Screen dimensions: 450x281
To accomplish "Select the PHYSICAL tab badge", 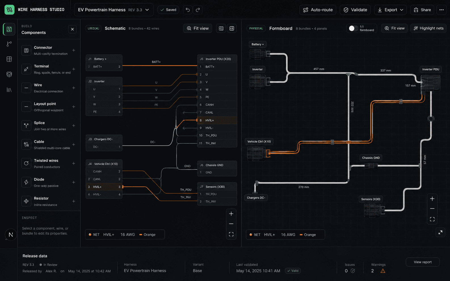I will point(256,28).
